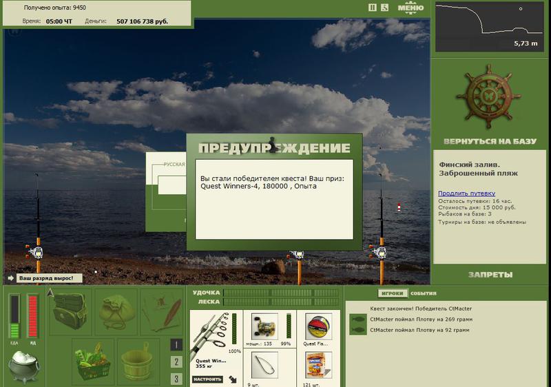This screenshot has width=551, height=387.
Task: Click the ЛЕСКА tension bar
Action: [x=282, y=302]
